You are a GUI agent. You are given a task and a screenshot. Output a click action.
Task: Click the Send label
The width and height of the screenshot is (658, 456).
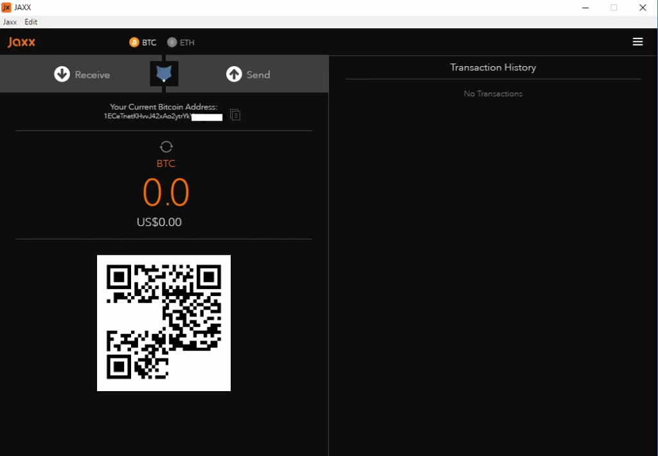click(x=258, y=75)
